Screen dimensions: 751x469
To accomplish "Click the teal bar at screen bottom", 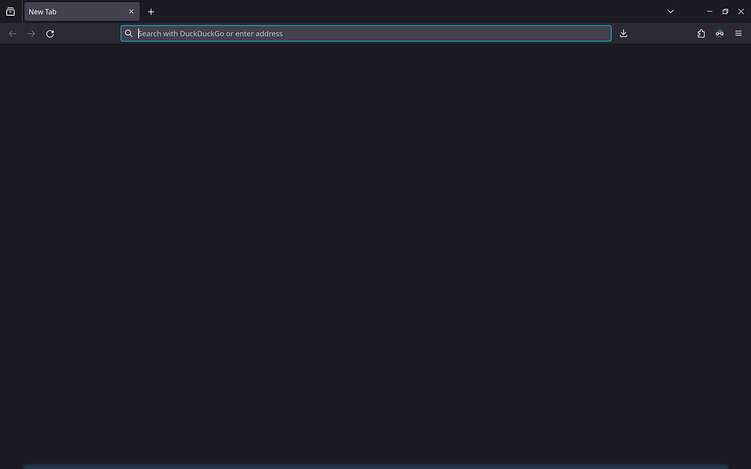I will (x=375, y=467).
